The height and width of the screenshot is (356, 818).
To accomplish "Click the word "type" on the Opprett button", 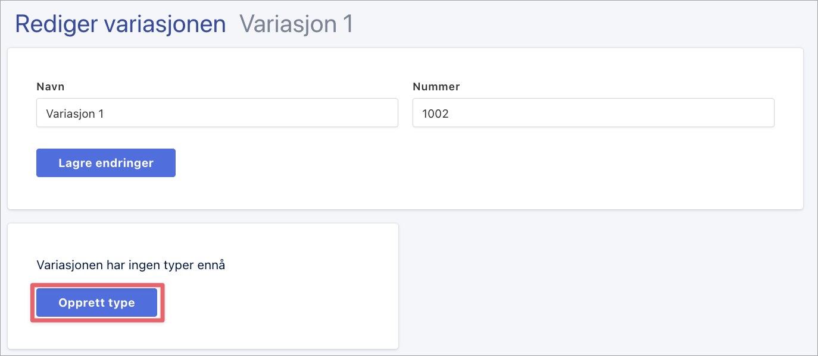I will 122,303.
